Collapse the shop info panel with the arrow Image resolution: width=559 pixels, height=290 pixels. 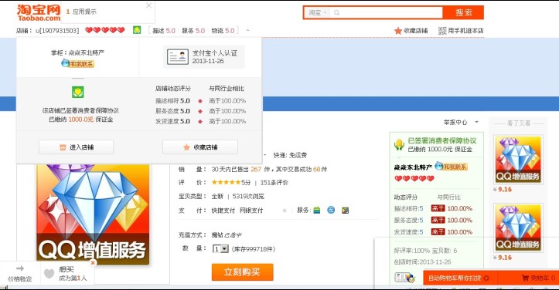(247, 31)
